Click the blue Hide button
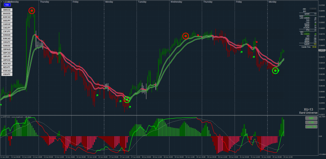Image resolution: width=326 pixels, height=159 pixels. click(7, 4)
